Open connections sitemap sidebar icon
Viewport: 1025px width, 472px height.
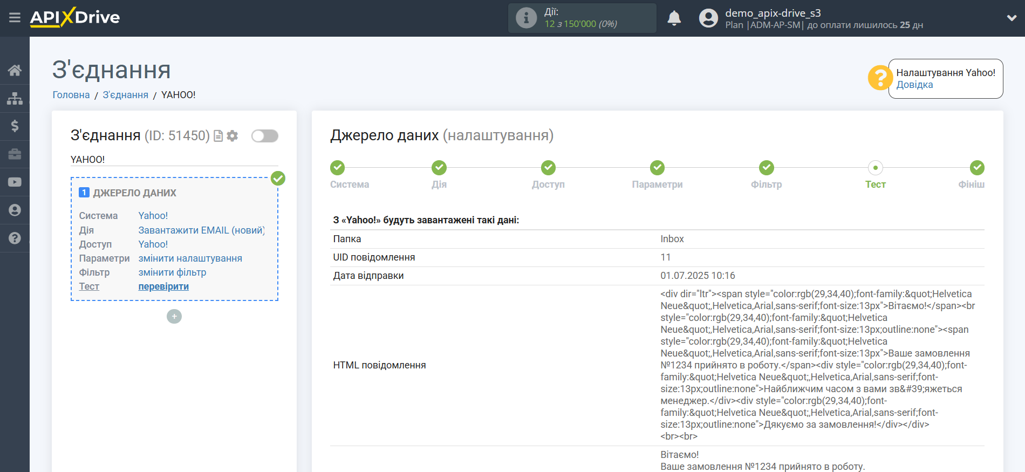[x=15, y=98]
